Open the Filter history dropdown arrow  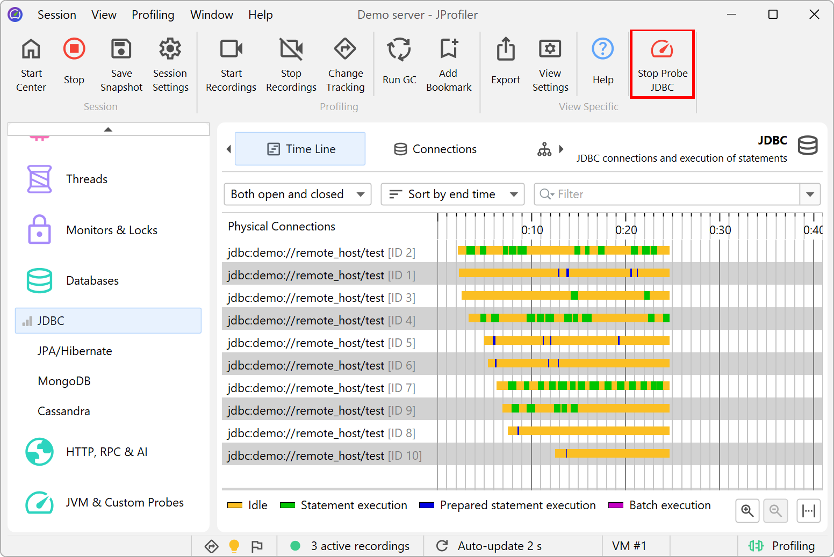coord(810,194)
